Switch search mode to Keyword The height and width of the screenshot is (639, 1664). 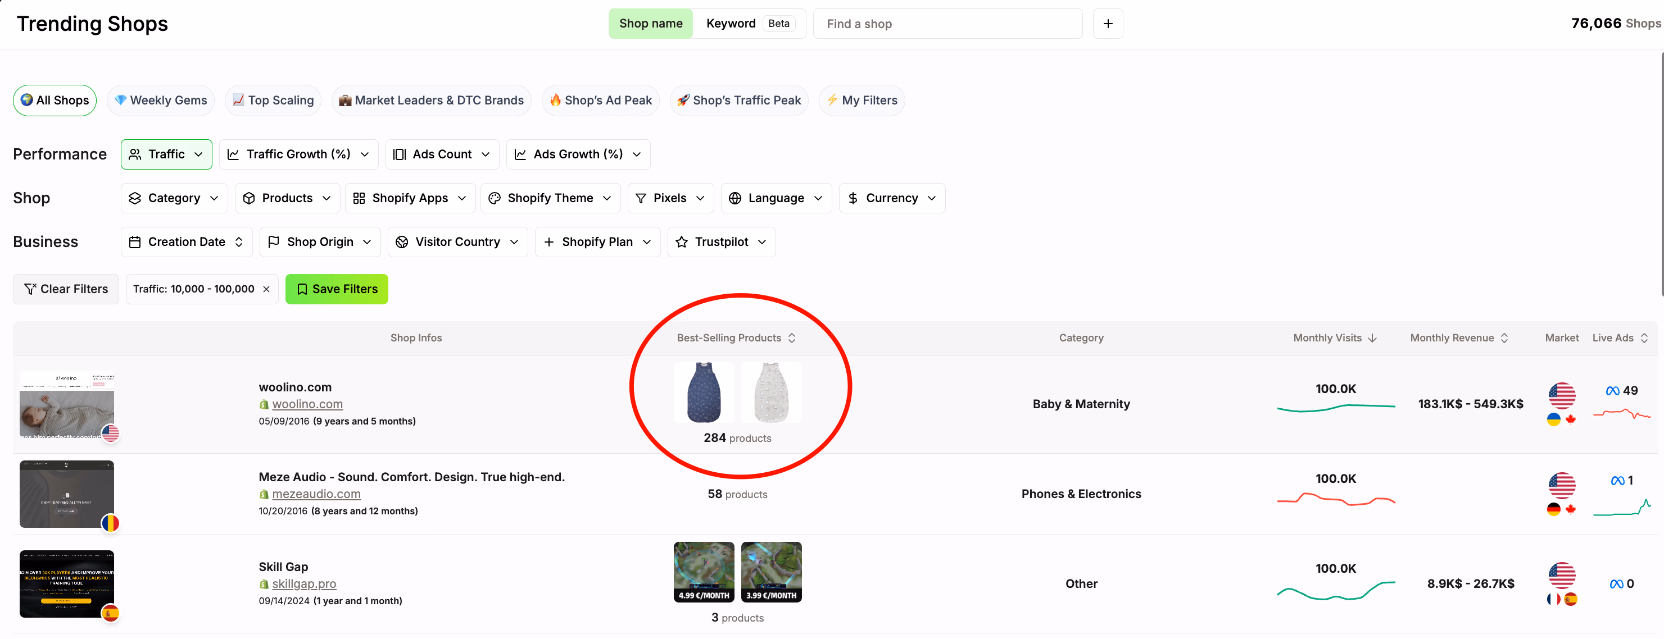pyautogui.click(x=731, y=24)
